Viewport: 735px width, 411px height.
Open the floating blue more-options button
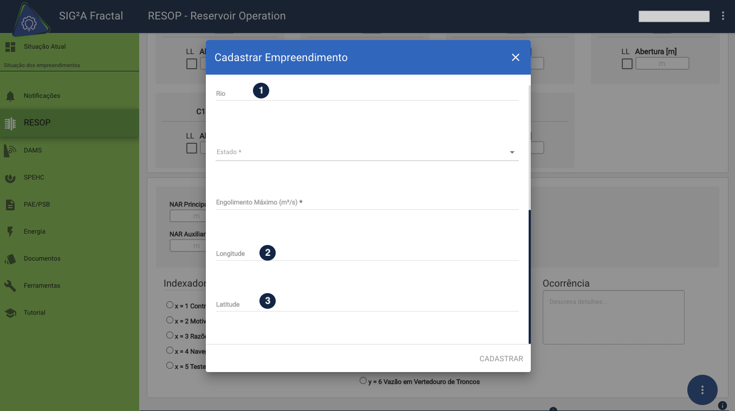tap(702, 389)
